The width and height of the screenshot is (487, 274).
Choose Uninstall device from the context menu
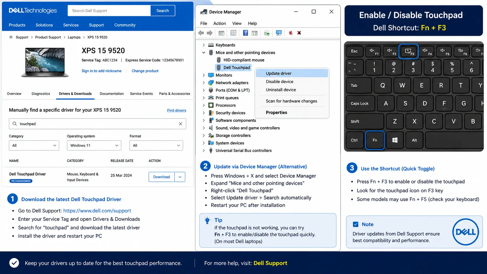tap(292, 90)
